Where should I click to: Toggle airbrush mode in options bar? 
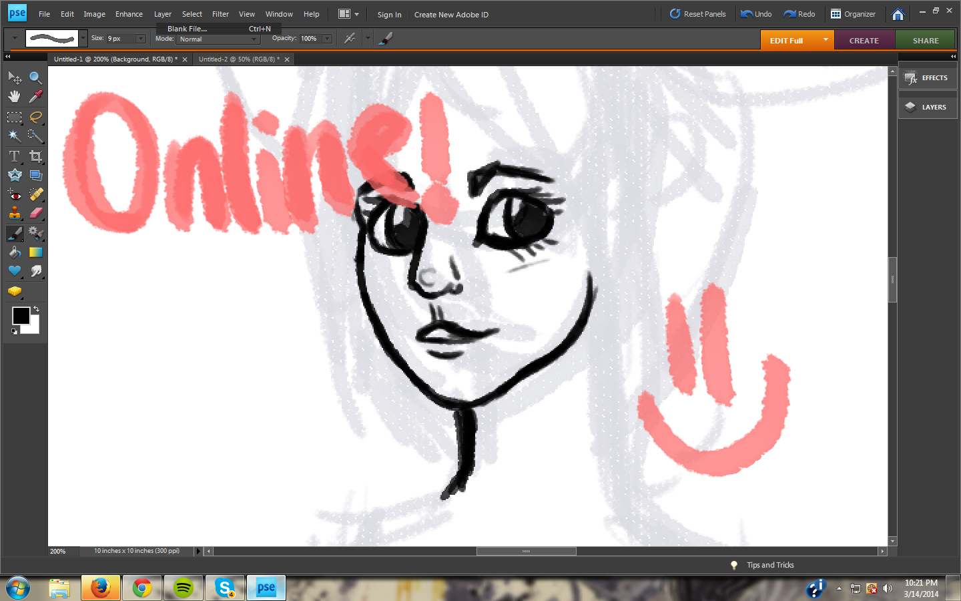(350, 39)
